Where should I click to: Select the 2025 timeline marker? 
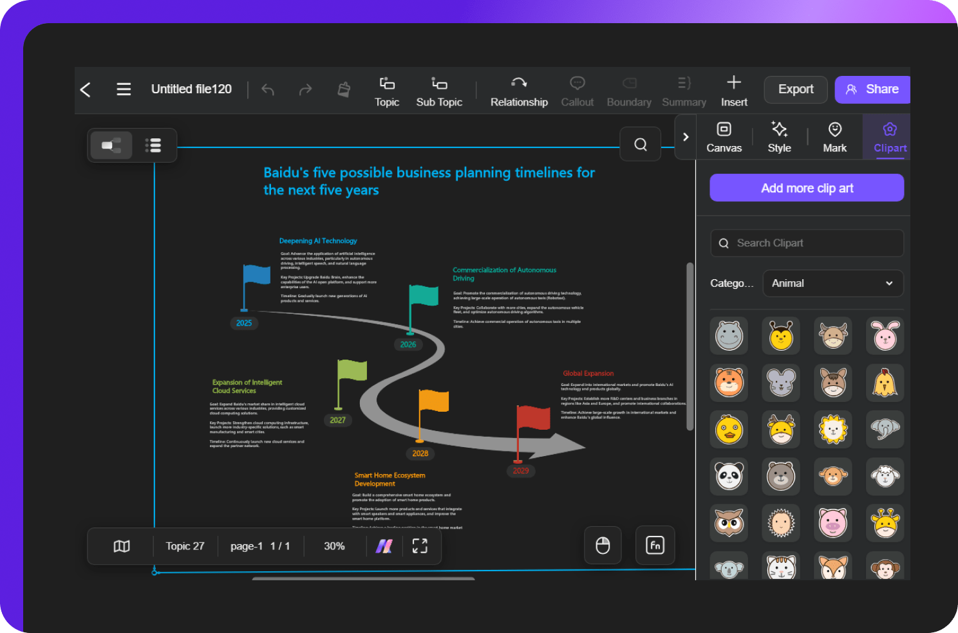coord(244,323)
